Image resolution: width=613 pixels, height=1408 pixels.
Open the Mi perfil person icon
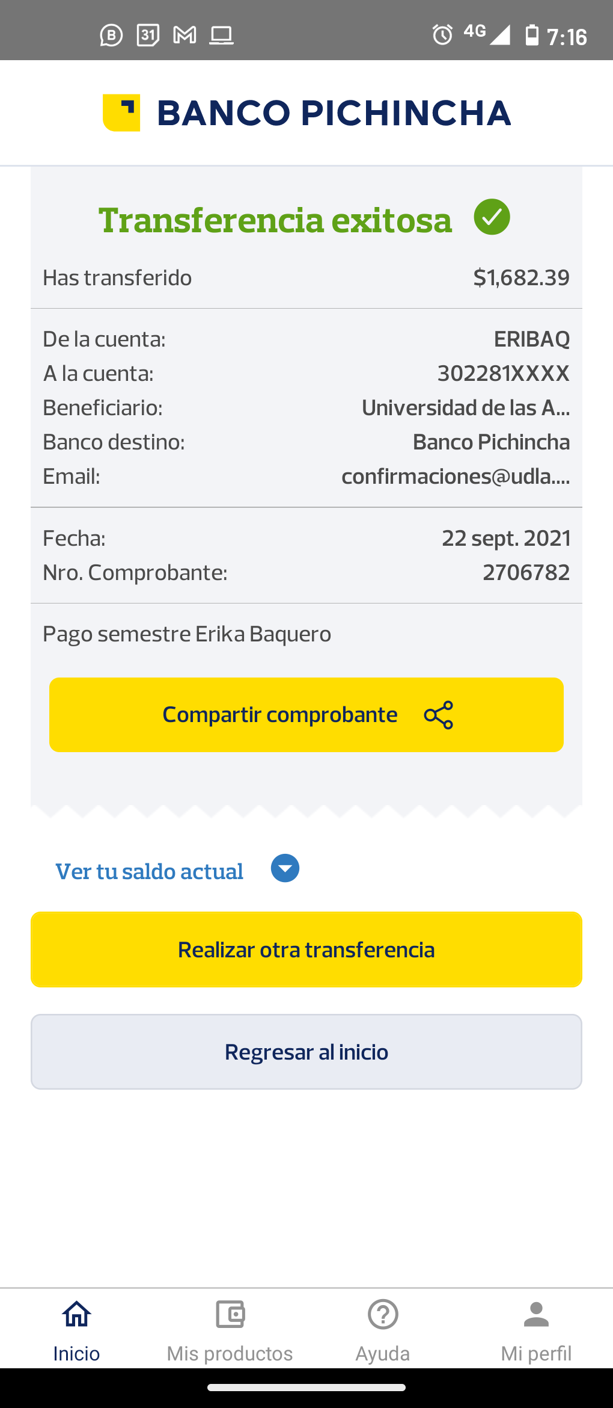[536, 1314]
